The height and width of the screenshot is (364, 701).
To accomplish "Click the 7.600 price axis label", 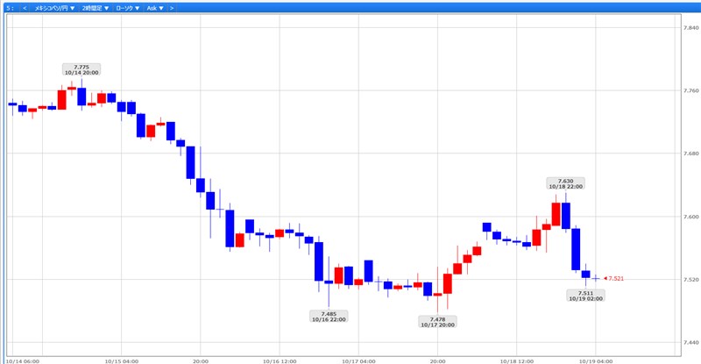I will tap(690, 217).
